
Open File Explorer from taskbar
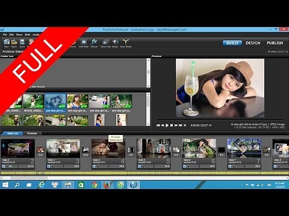67,185
